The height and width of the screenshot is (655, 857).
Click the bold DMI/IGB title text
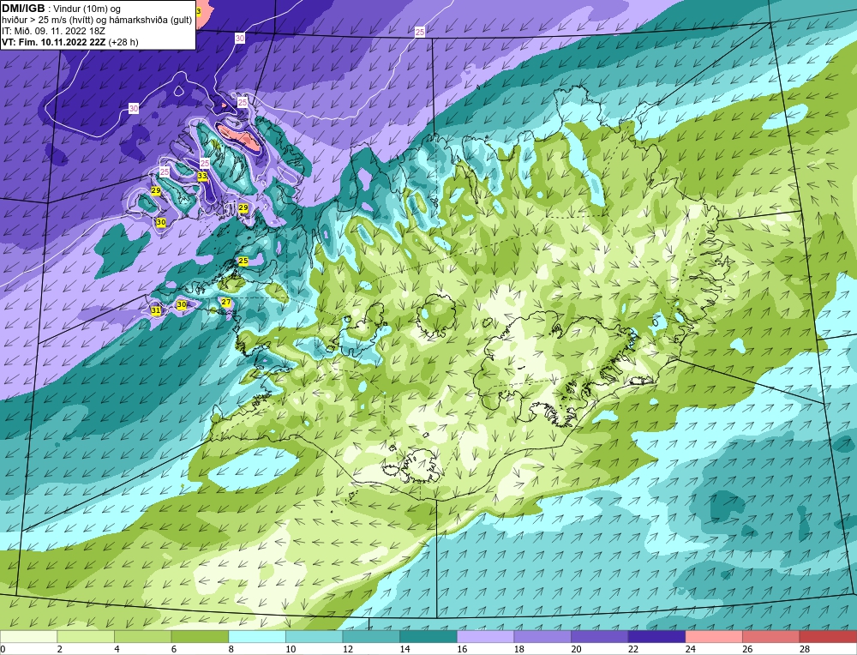[x=23, y=9]
